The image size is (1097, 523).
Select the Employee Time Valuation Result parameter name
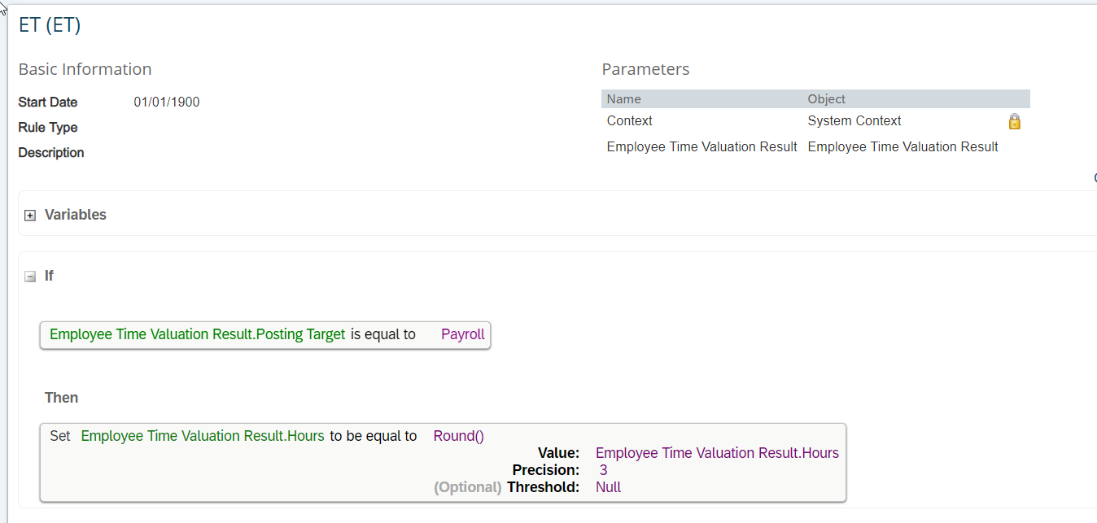tap(702, 147)
